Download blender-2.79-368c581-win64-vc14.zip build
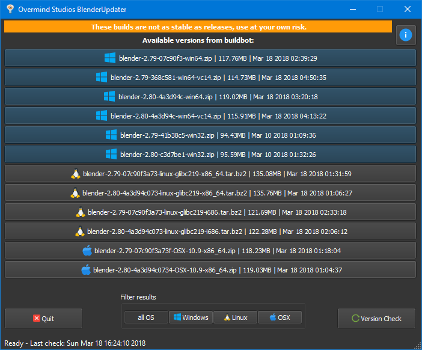 [x=210, y=77]
